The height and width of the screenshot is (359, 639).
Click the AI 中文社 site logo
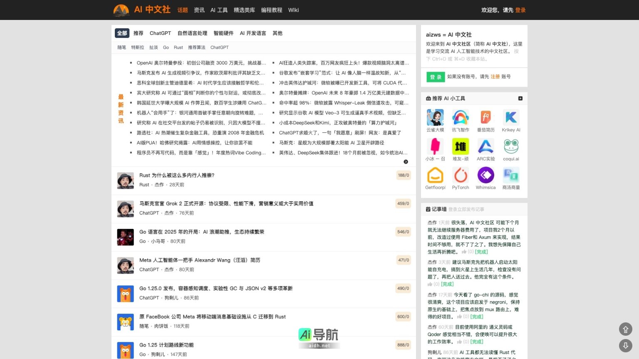tap(141, 10)
